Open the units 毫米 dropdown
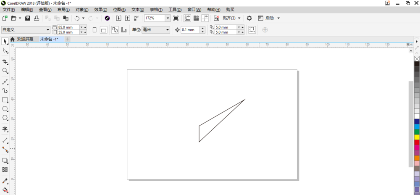420x195 pixels. [167, 30]
